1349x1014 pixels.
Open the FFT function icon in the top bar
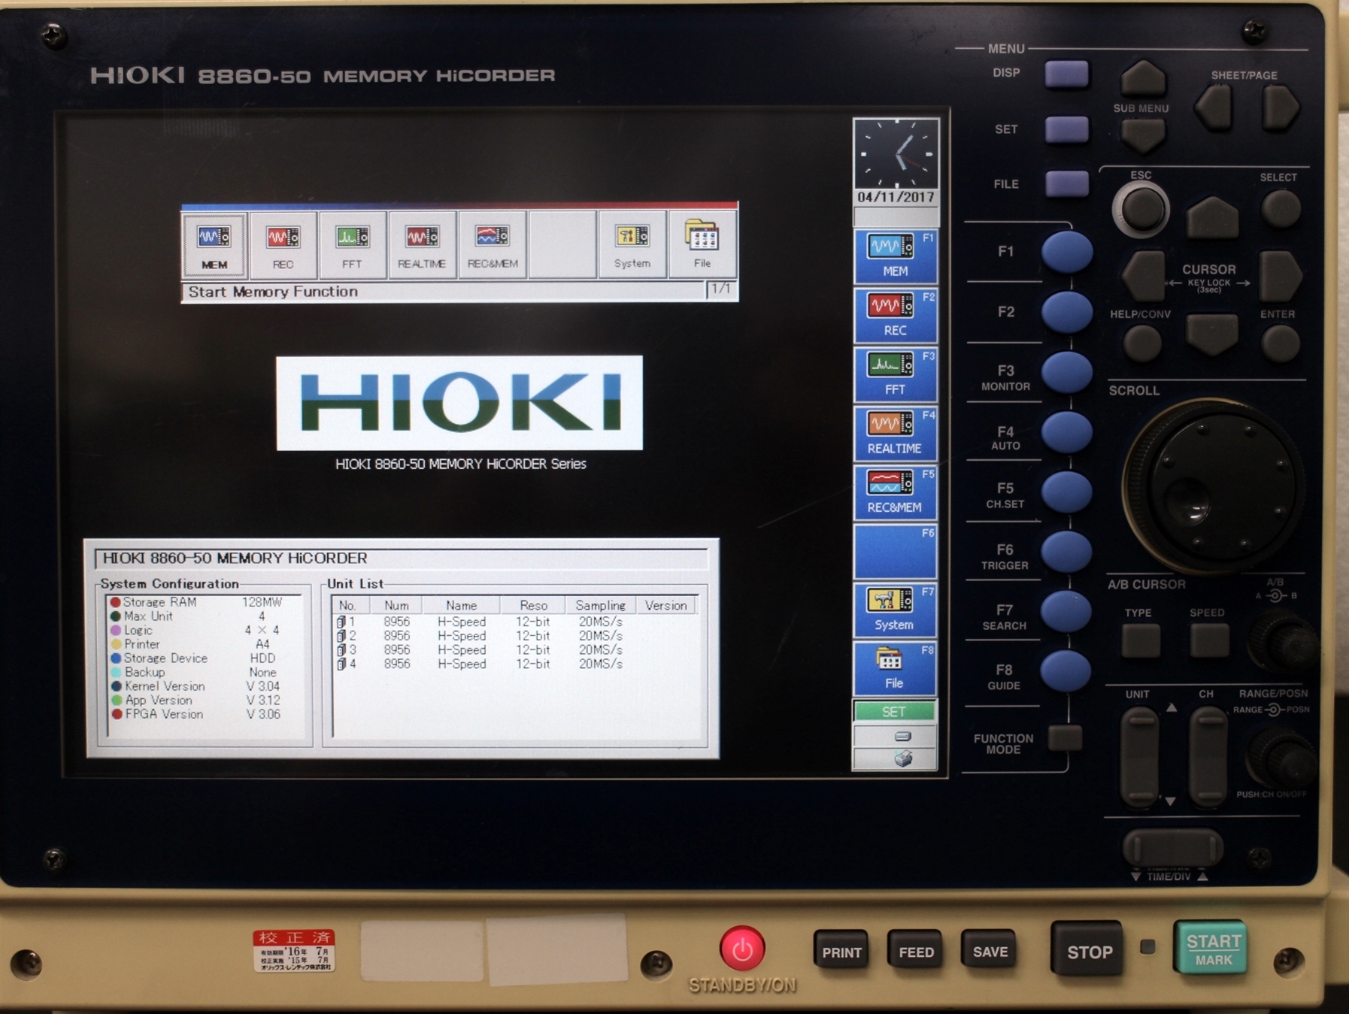coord(352,245)
